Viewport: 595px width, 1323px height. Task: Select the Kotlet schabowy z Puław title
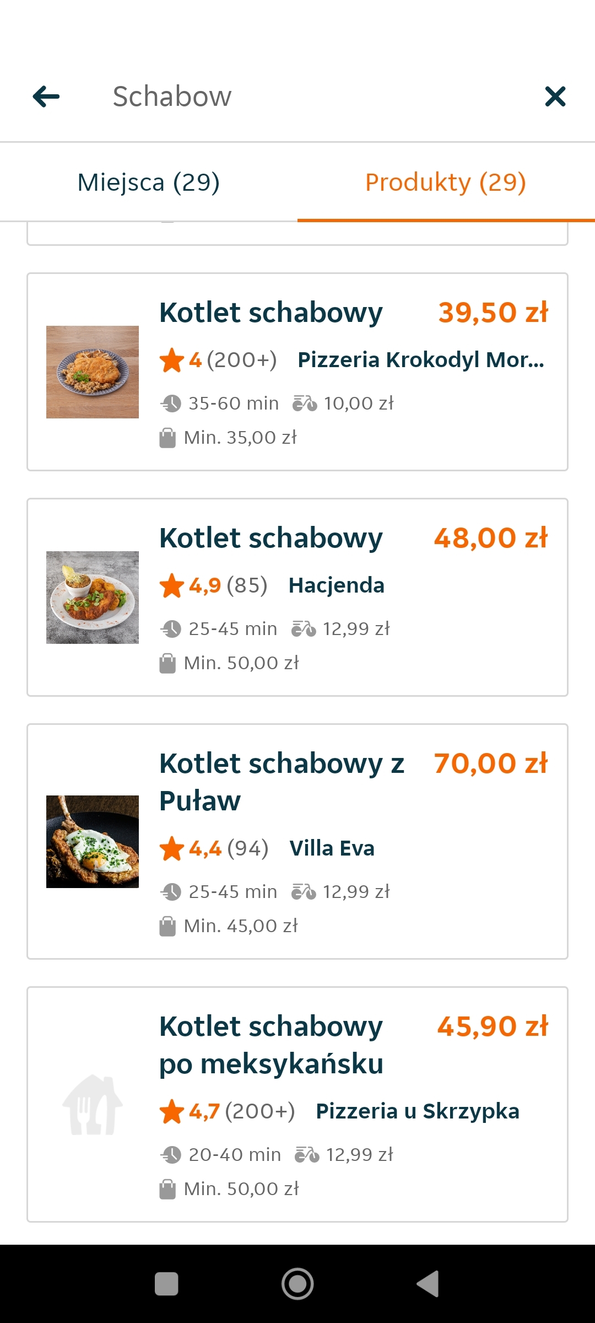pyautogui.click(x=282, y=782)
